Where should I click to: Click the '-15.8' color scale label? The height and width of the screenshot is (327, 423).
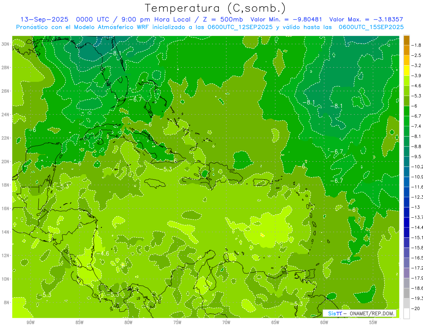pos(417,248)
